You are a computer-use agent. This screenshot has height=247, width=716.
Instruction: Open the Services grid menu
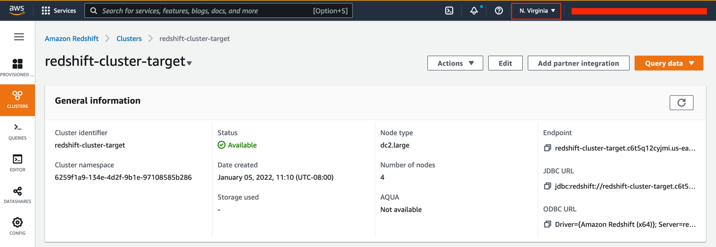coord(59,10)
